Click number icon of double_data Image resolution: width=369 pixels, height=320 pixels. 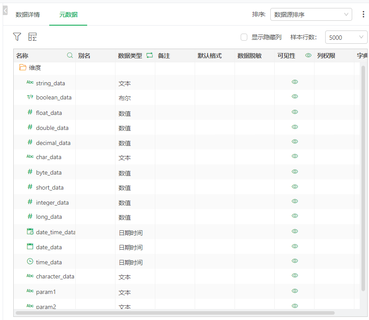point(30,127)
